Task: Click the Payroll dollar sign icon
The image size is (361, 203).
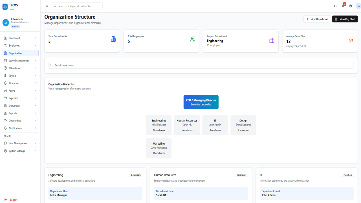Action: point(5,76)
